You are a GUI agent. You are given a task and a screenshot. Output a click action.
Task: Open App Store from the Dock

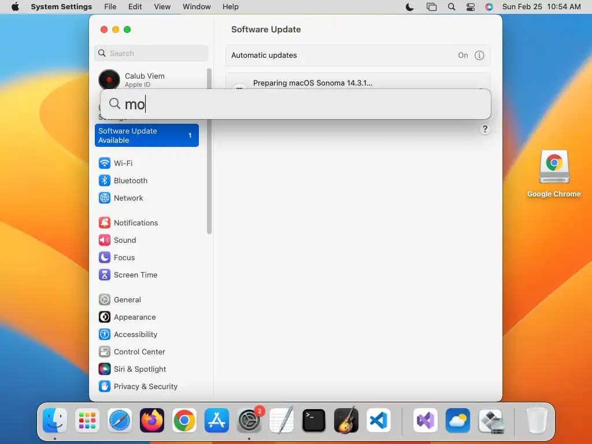pyautogui.click(x=217, y=420)
